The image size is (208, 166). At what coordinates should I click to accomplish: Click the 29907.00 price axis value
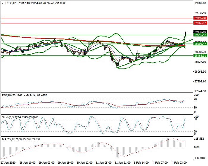click(200, 3)
